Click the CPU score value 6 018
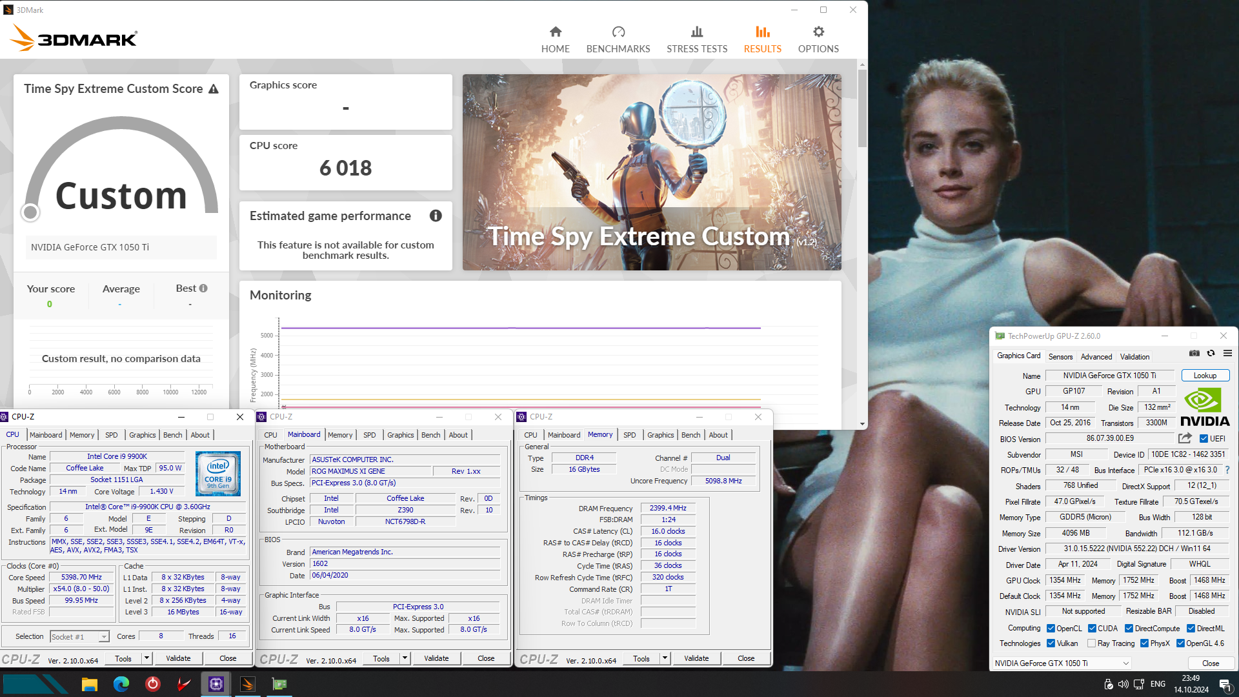 coord(345,168)
